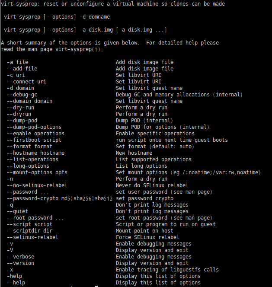Image resolution: width=272 pixels, height=287 pixels.
Task: Click 'Enable tracing of libguestfs calls' description
Action: 167,270
